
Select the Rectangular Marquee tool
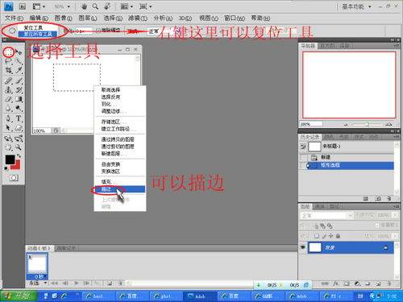pos(9,52)
